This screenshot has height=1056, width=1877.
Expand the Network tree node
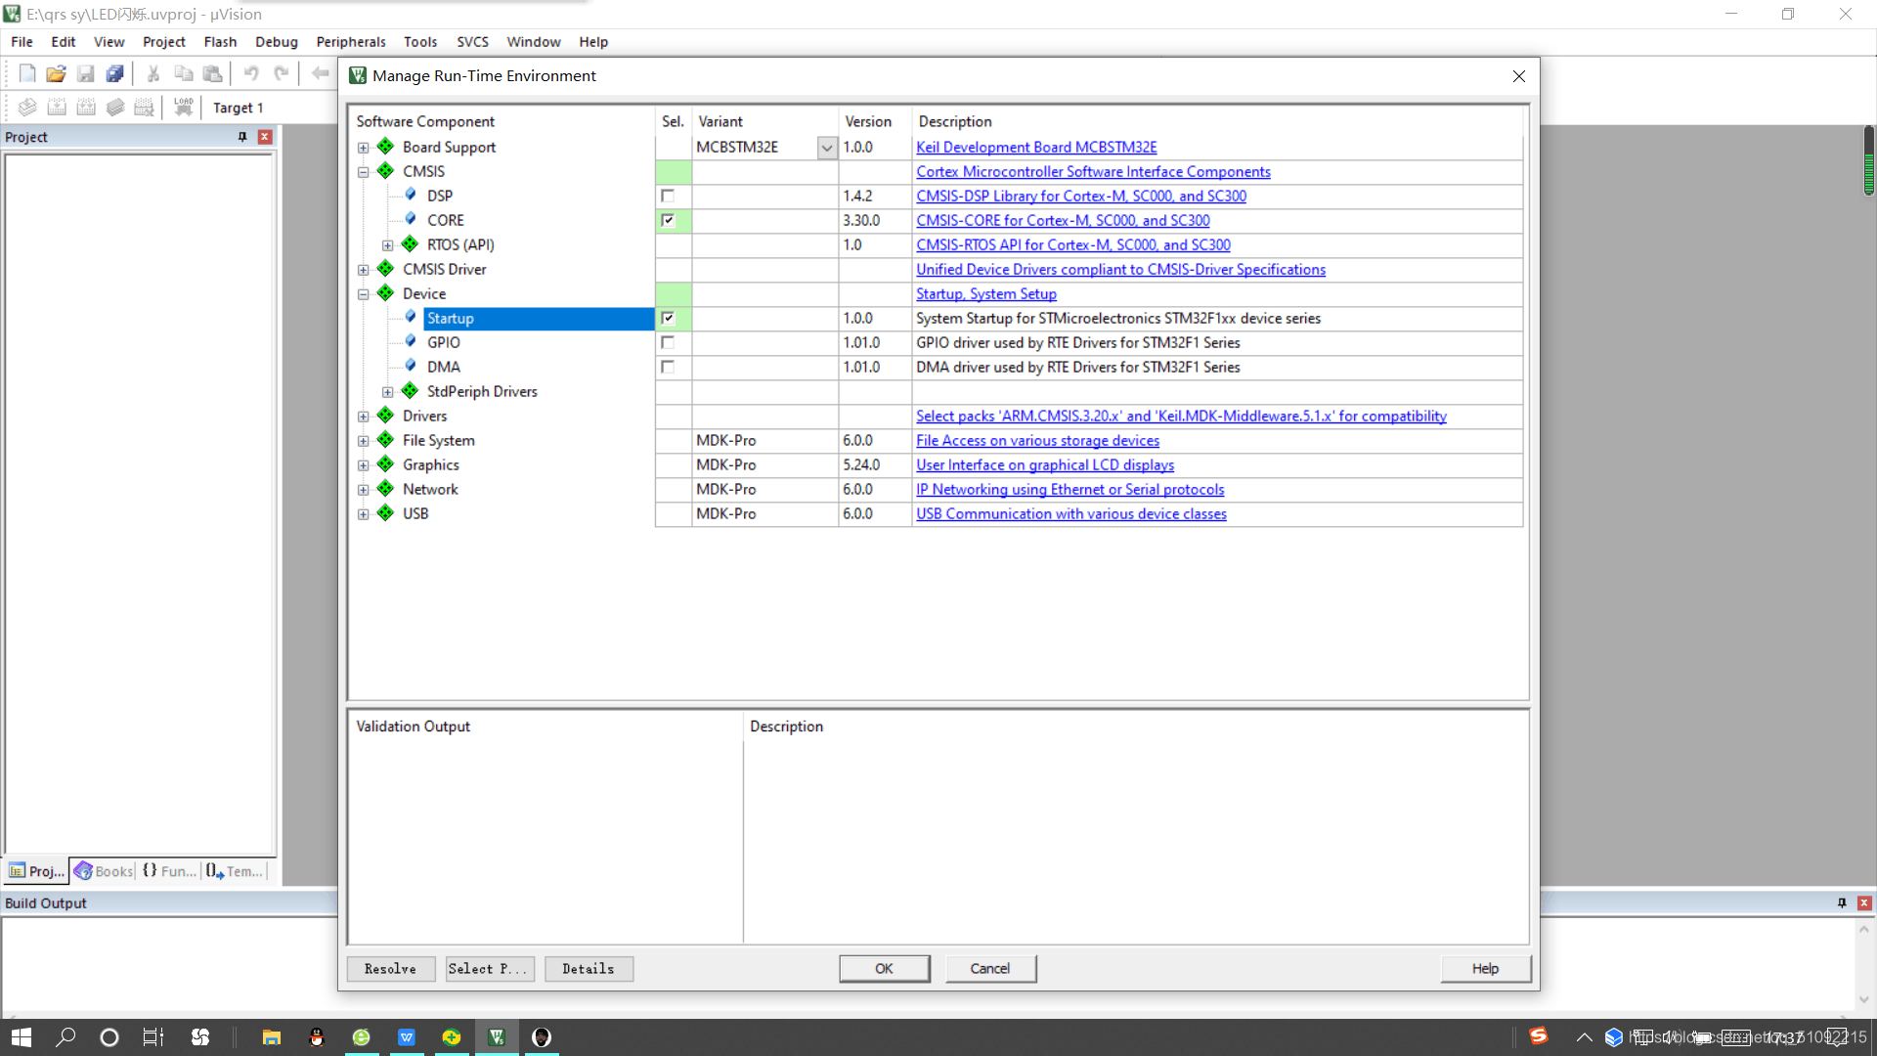coord(364,490)
